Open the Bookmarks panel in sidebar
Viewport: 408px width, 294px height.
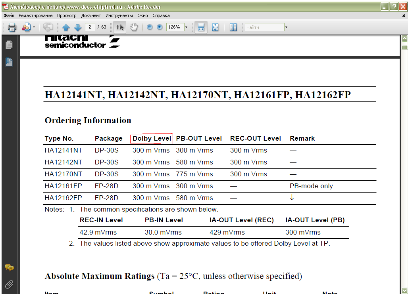(x=9, y=62)
